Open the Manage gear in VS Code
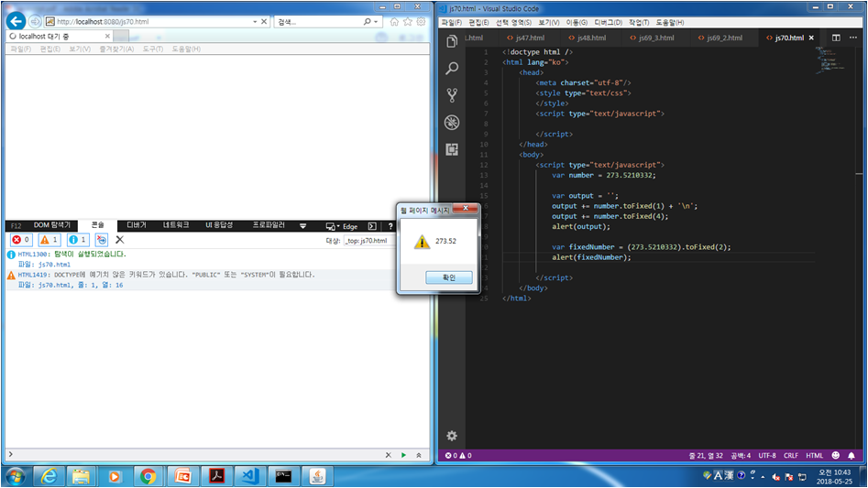Viewport: 868px width, 488px height. pos(452,436)
